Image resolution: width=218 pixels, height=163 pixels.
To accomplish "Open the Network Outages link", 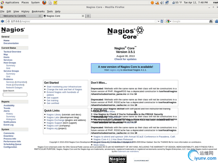I will coord(14,88).
